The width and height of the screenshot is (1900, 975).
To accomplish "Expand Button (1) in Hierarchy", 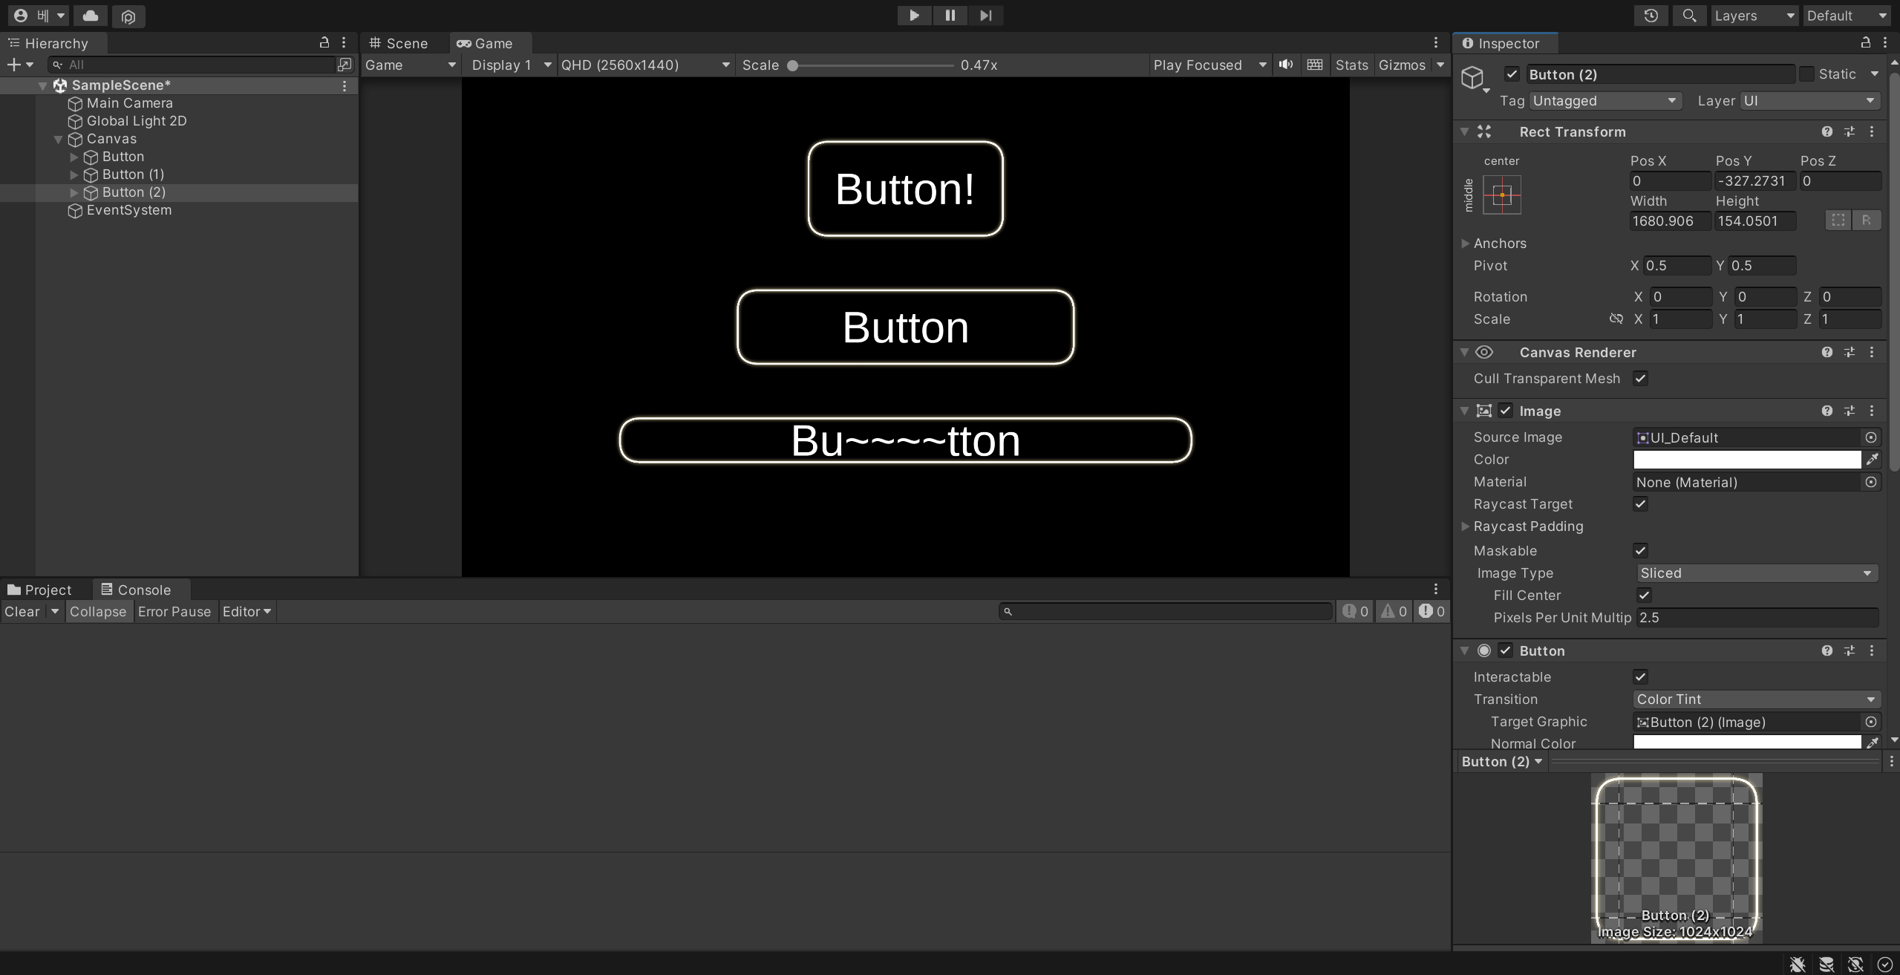I will (x=74, y=175).
